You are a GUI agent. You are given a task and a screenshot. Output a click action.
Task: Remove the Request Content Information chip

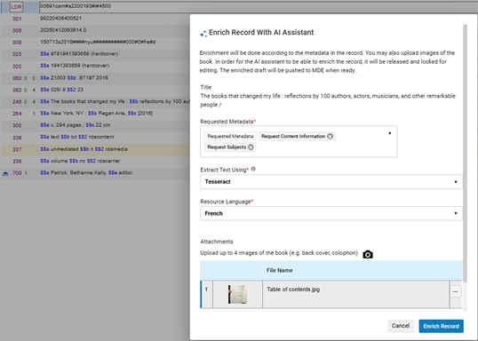click(x=330, y=136)
